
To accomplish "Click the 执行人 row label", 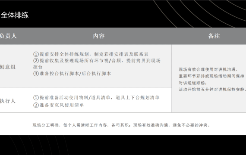I will [x=8, y=101].
